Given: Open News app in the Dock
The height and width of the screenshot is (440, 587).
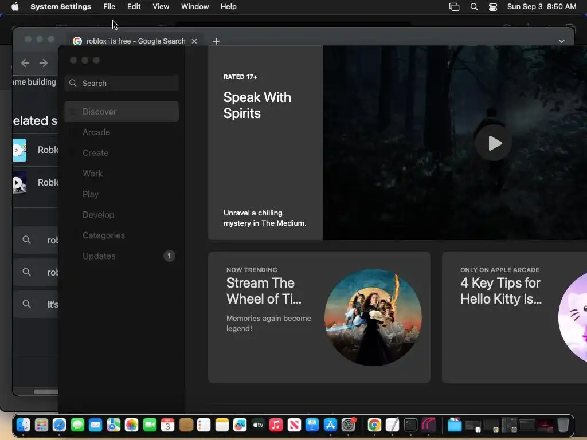Looking at the screenshot, I should tap(294, 425).
